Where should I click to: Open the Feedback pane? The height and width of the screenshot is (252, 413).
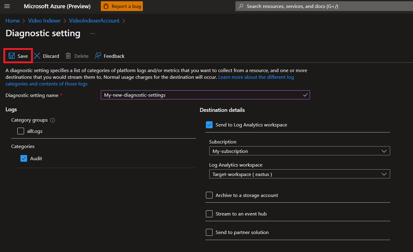(x=110, y=56)
